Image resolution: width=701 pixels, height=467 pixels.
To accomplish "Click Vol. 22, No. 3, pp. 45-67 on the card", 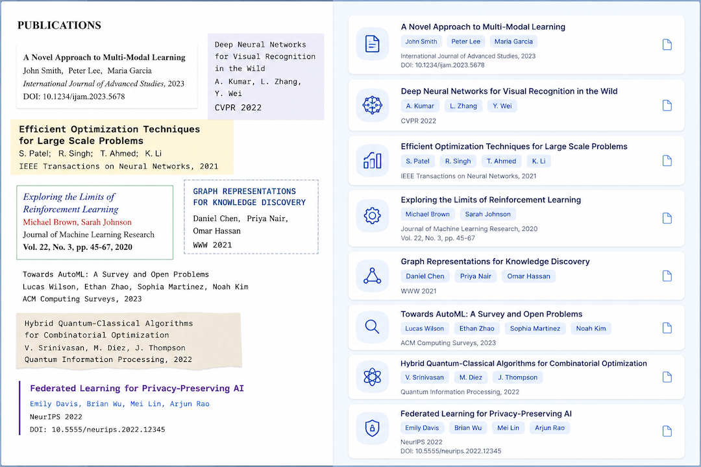I will [437, 238].
